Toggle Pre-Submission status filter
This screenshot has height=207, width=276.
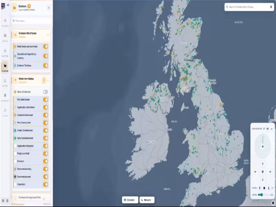pos(46,100)
